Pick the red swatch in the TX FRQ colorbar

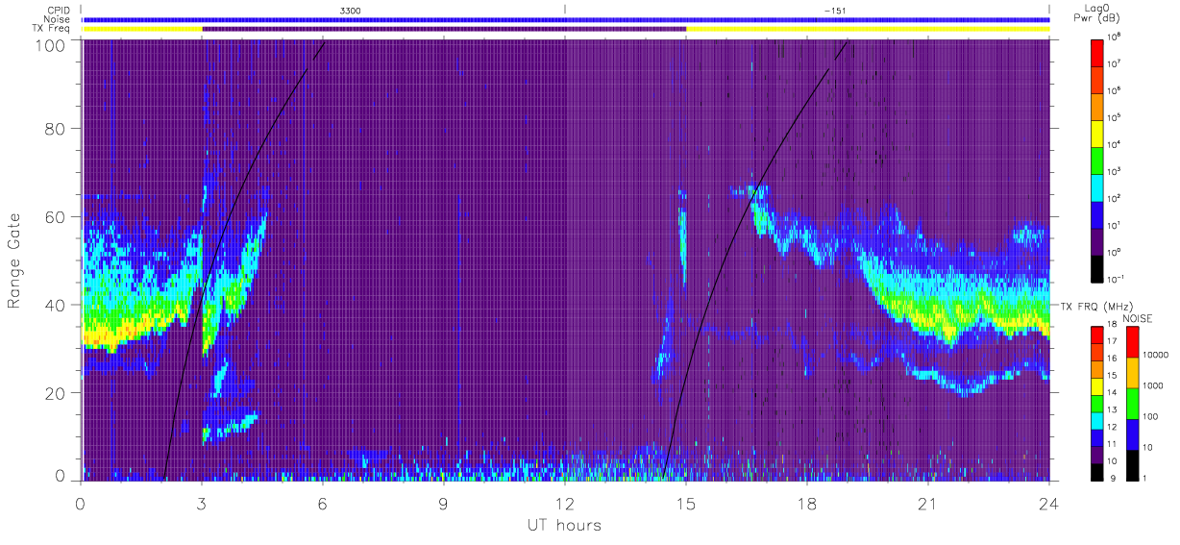pos(1098,333)
